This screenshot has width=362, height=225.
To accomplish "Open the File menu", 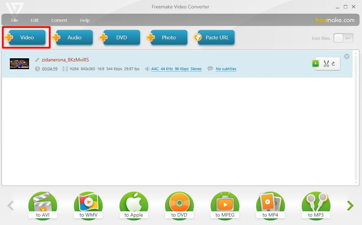I will point(15,20).
